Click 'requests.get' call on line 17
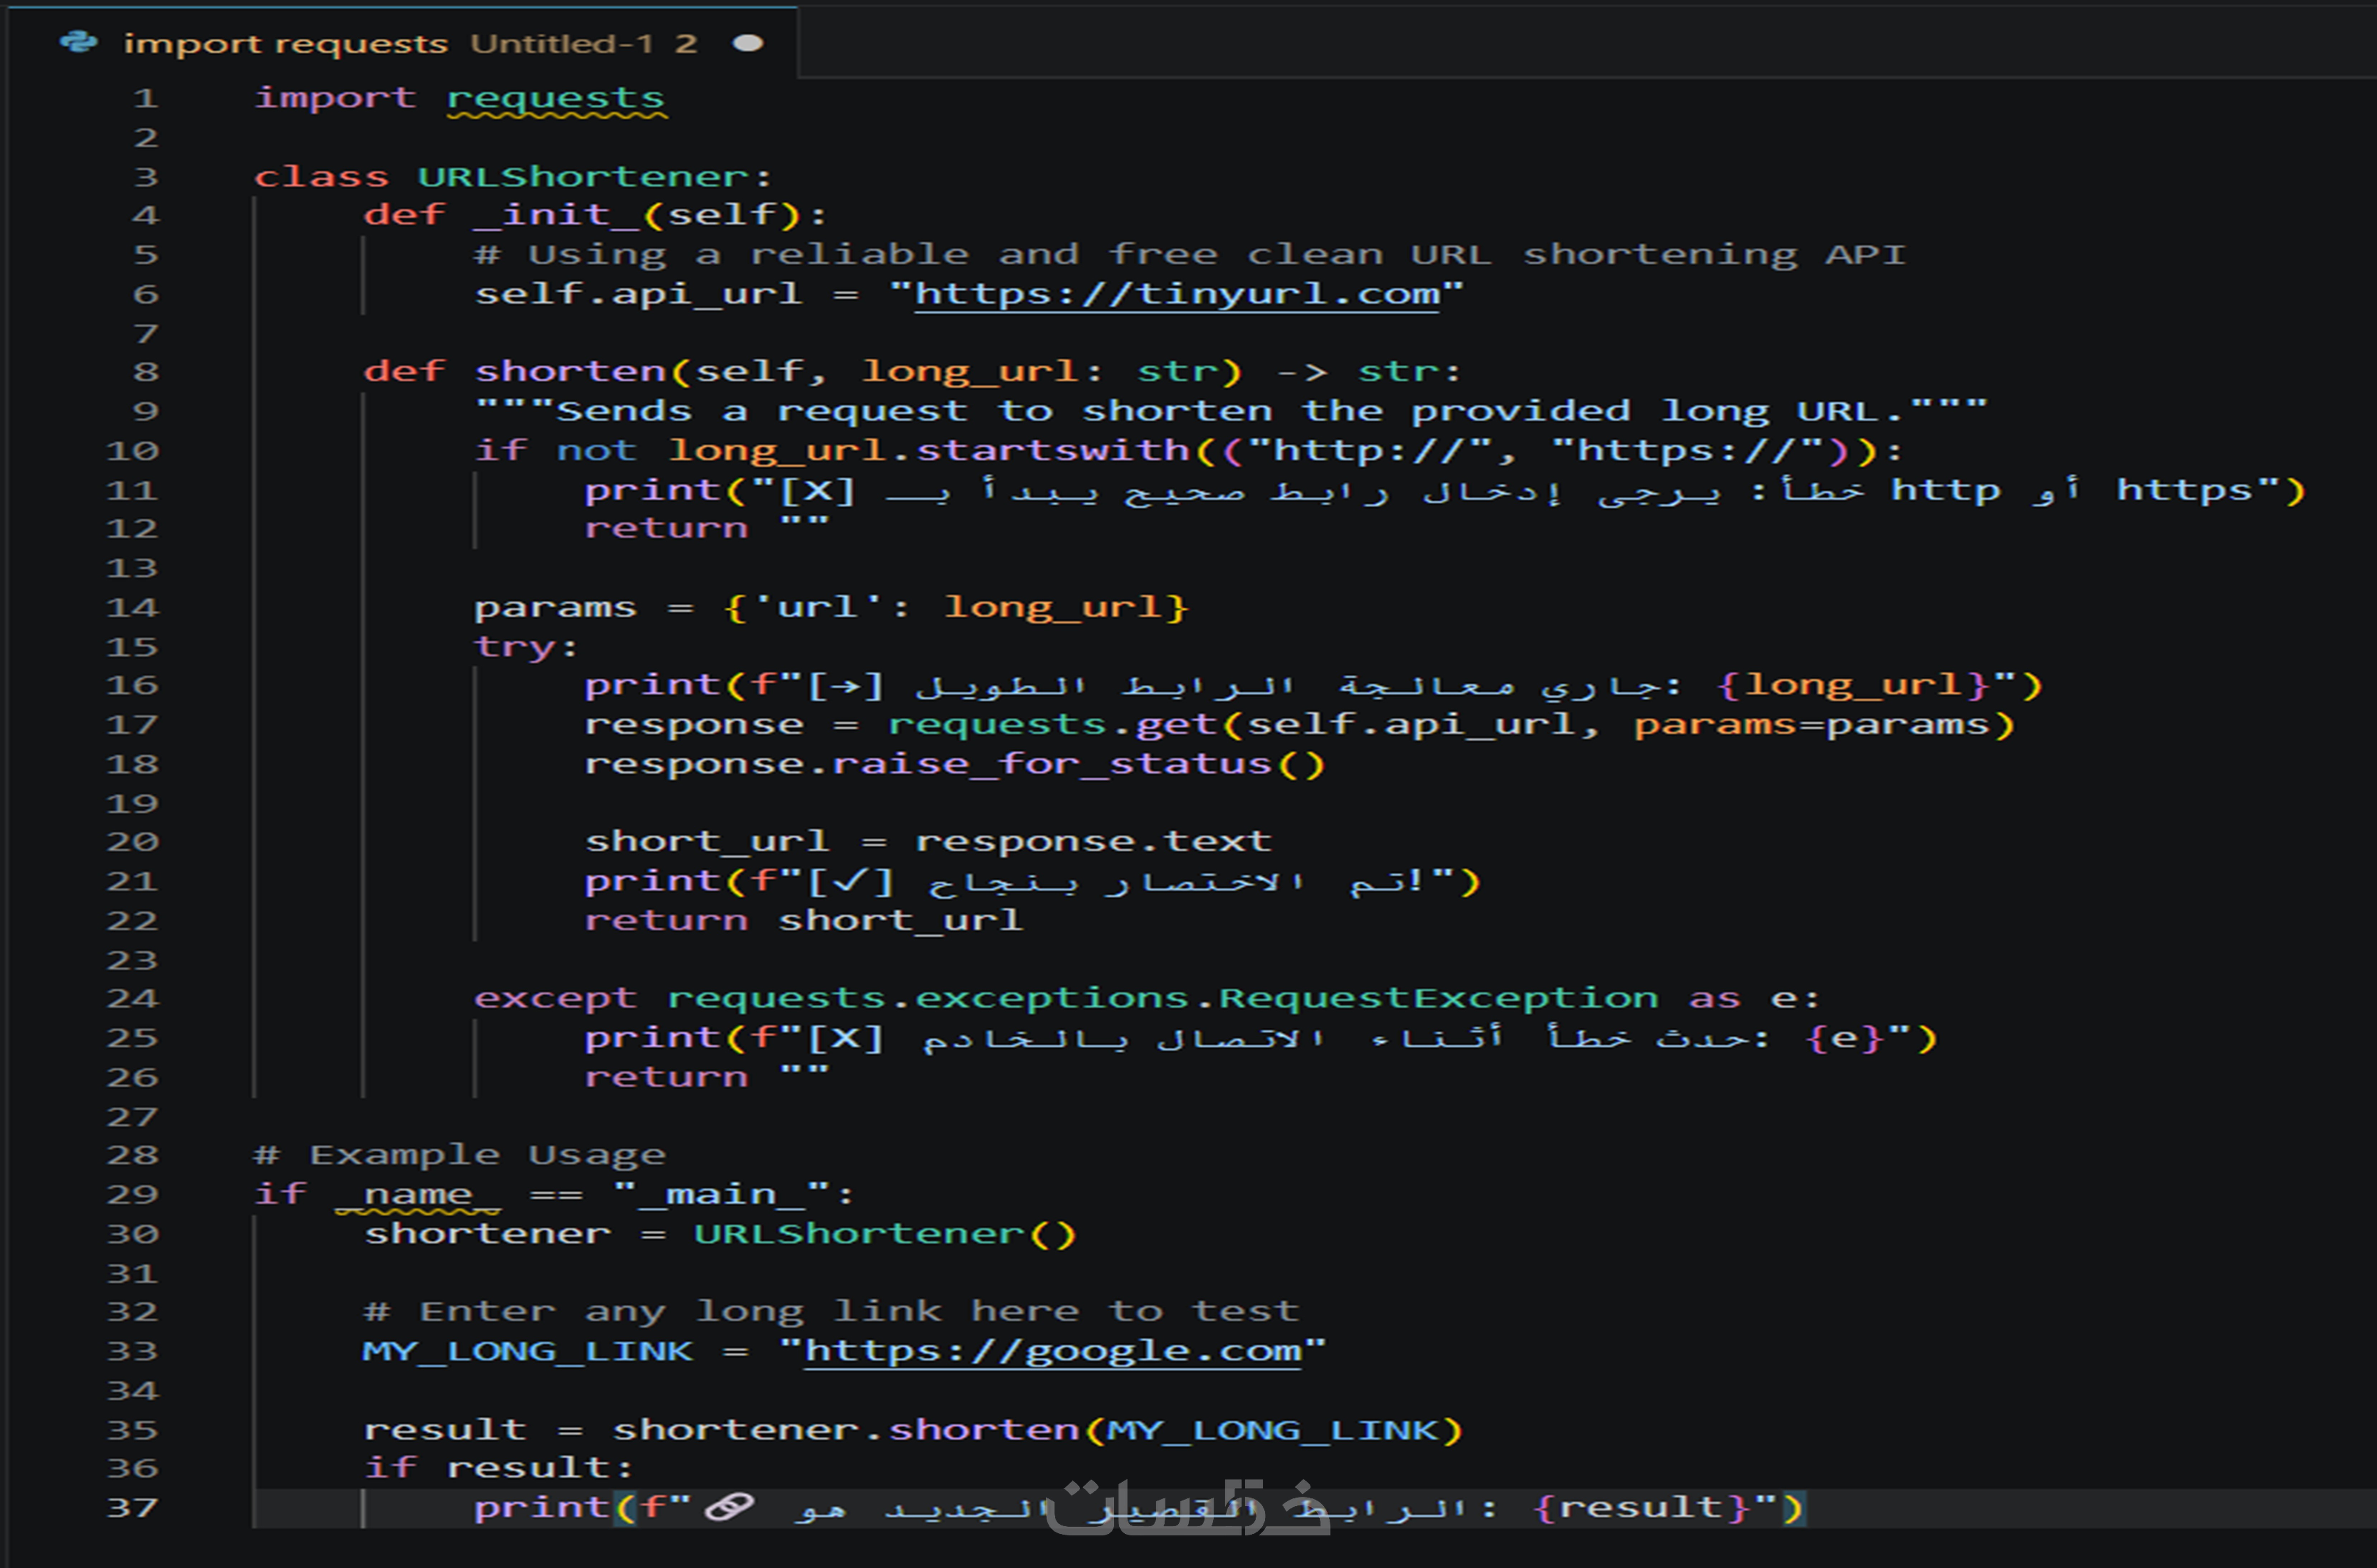 tap(1053, 725)
